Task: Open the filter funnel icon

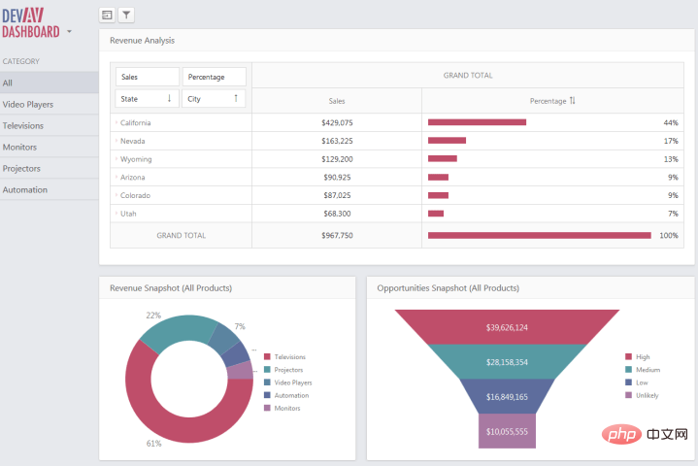Action: 126,16
